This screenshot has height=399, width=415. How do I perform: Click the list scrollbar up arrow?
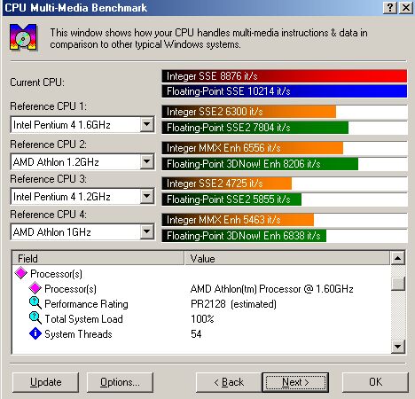click(x=398, y=258)
